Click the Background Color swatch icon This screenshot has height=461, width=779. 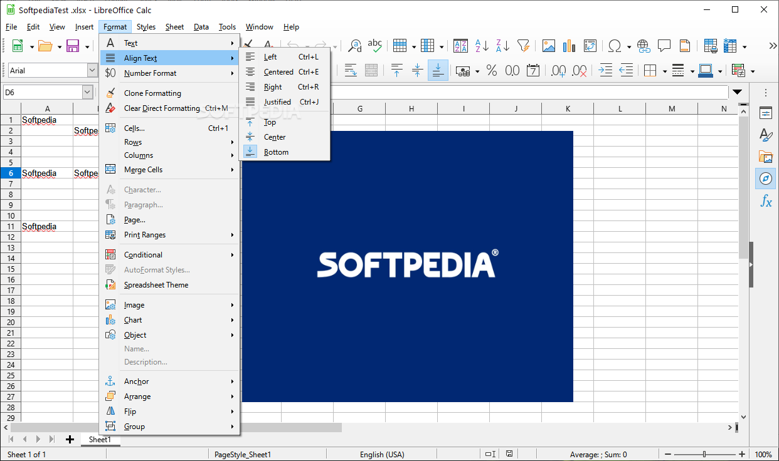coord(706,71)
